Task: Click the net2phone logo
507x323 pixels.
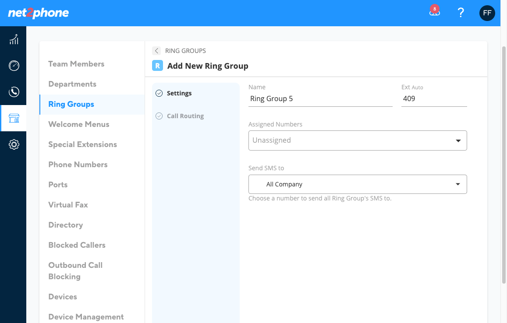Action: [38, 13]
